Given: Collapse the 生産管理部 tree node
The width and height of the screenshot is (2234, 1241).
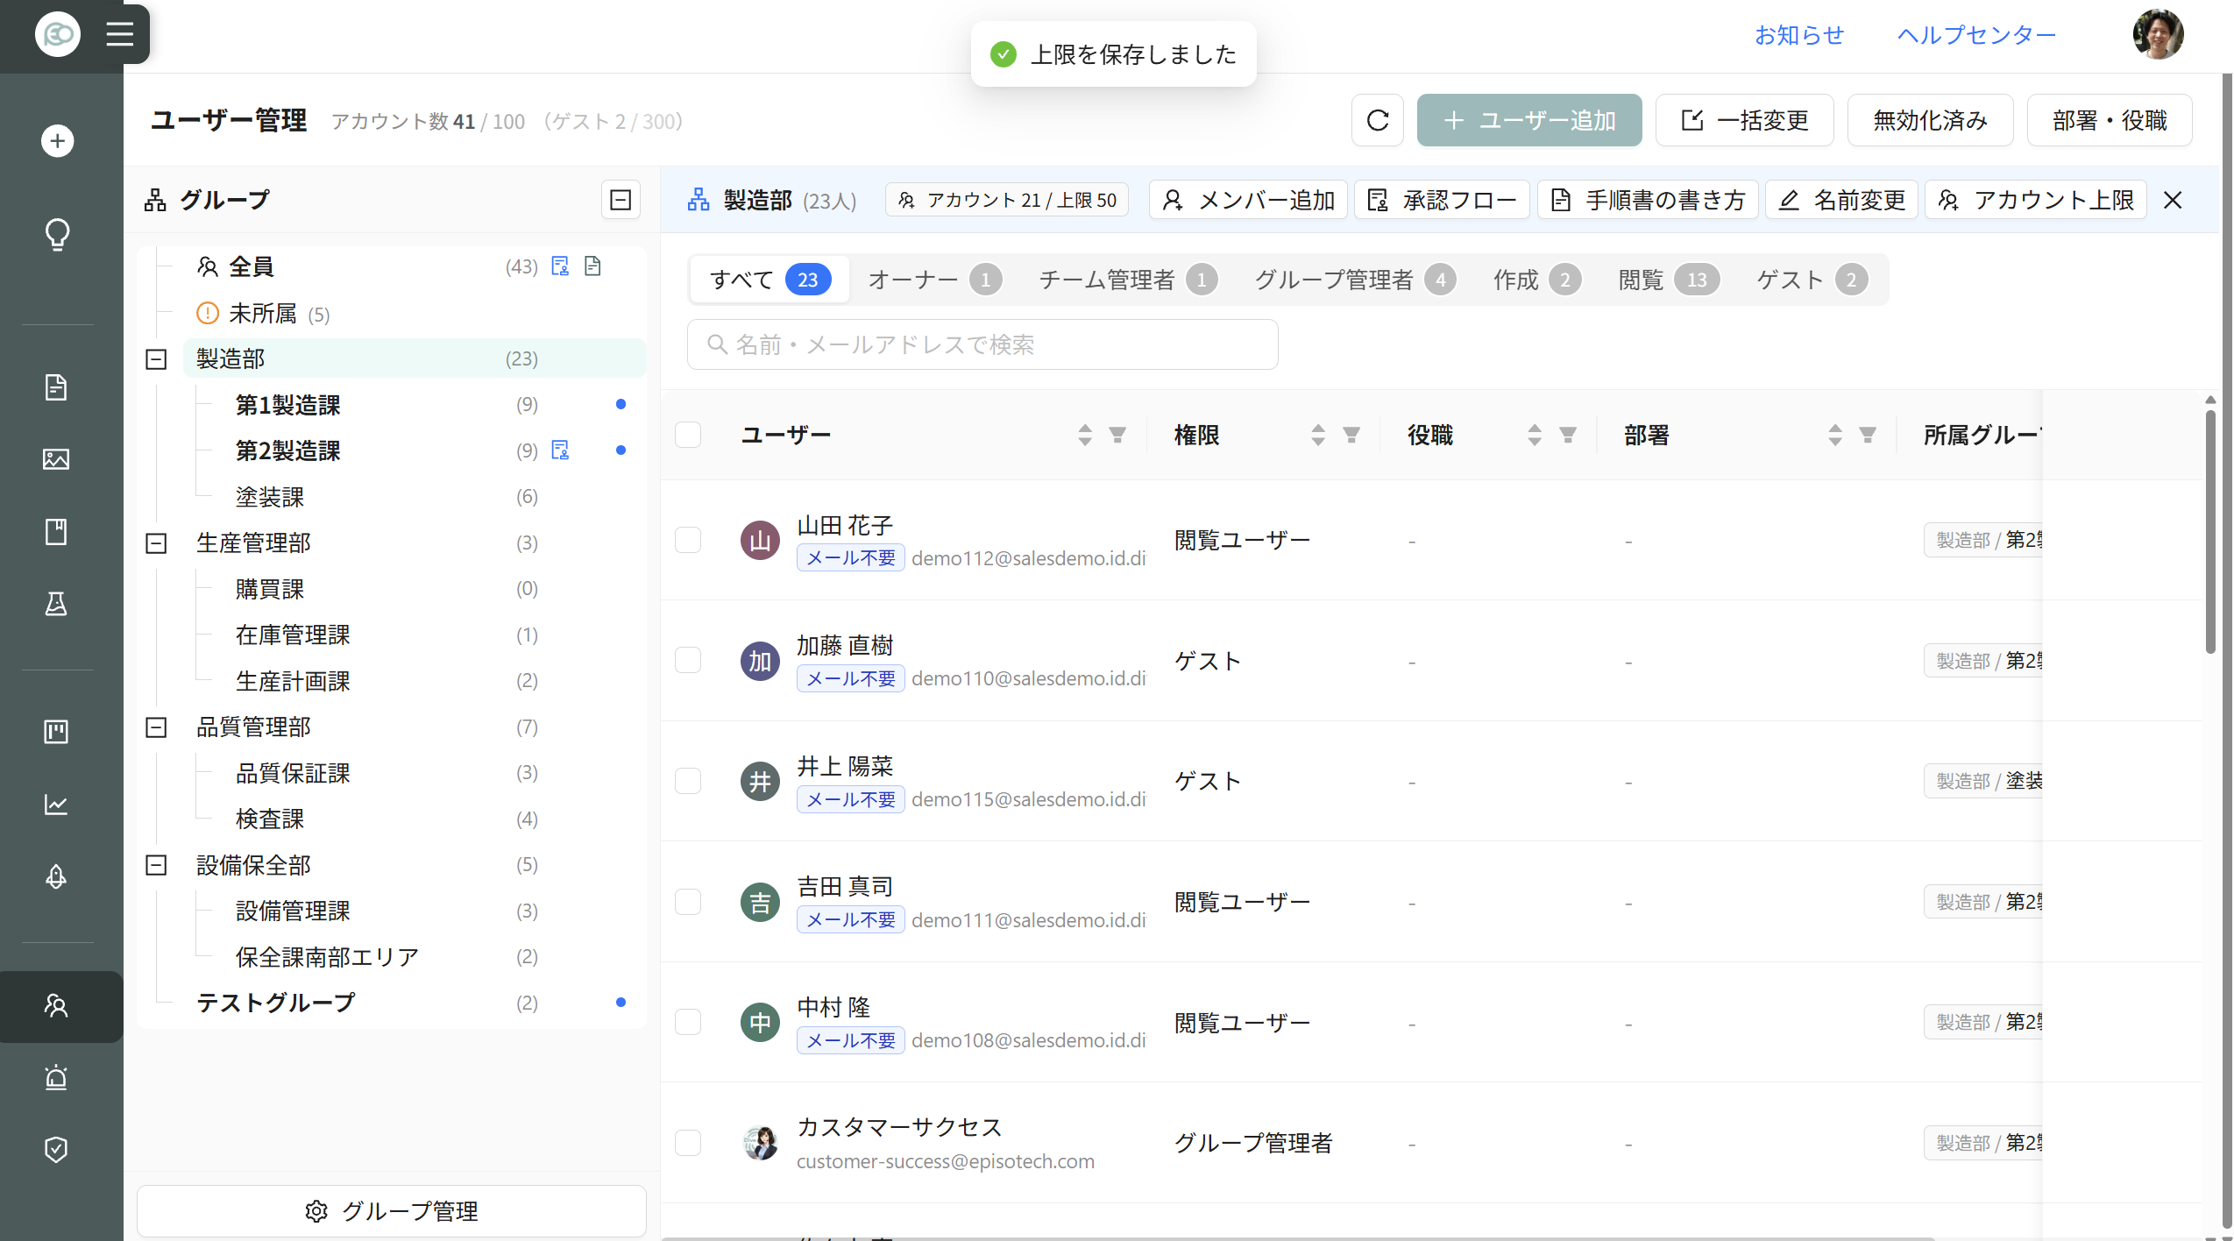Looking at the screenshot, I should [156, 543].
